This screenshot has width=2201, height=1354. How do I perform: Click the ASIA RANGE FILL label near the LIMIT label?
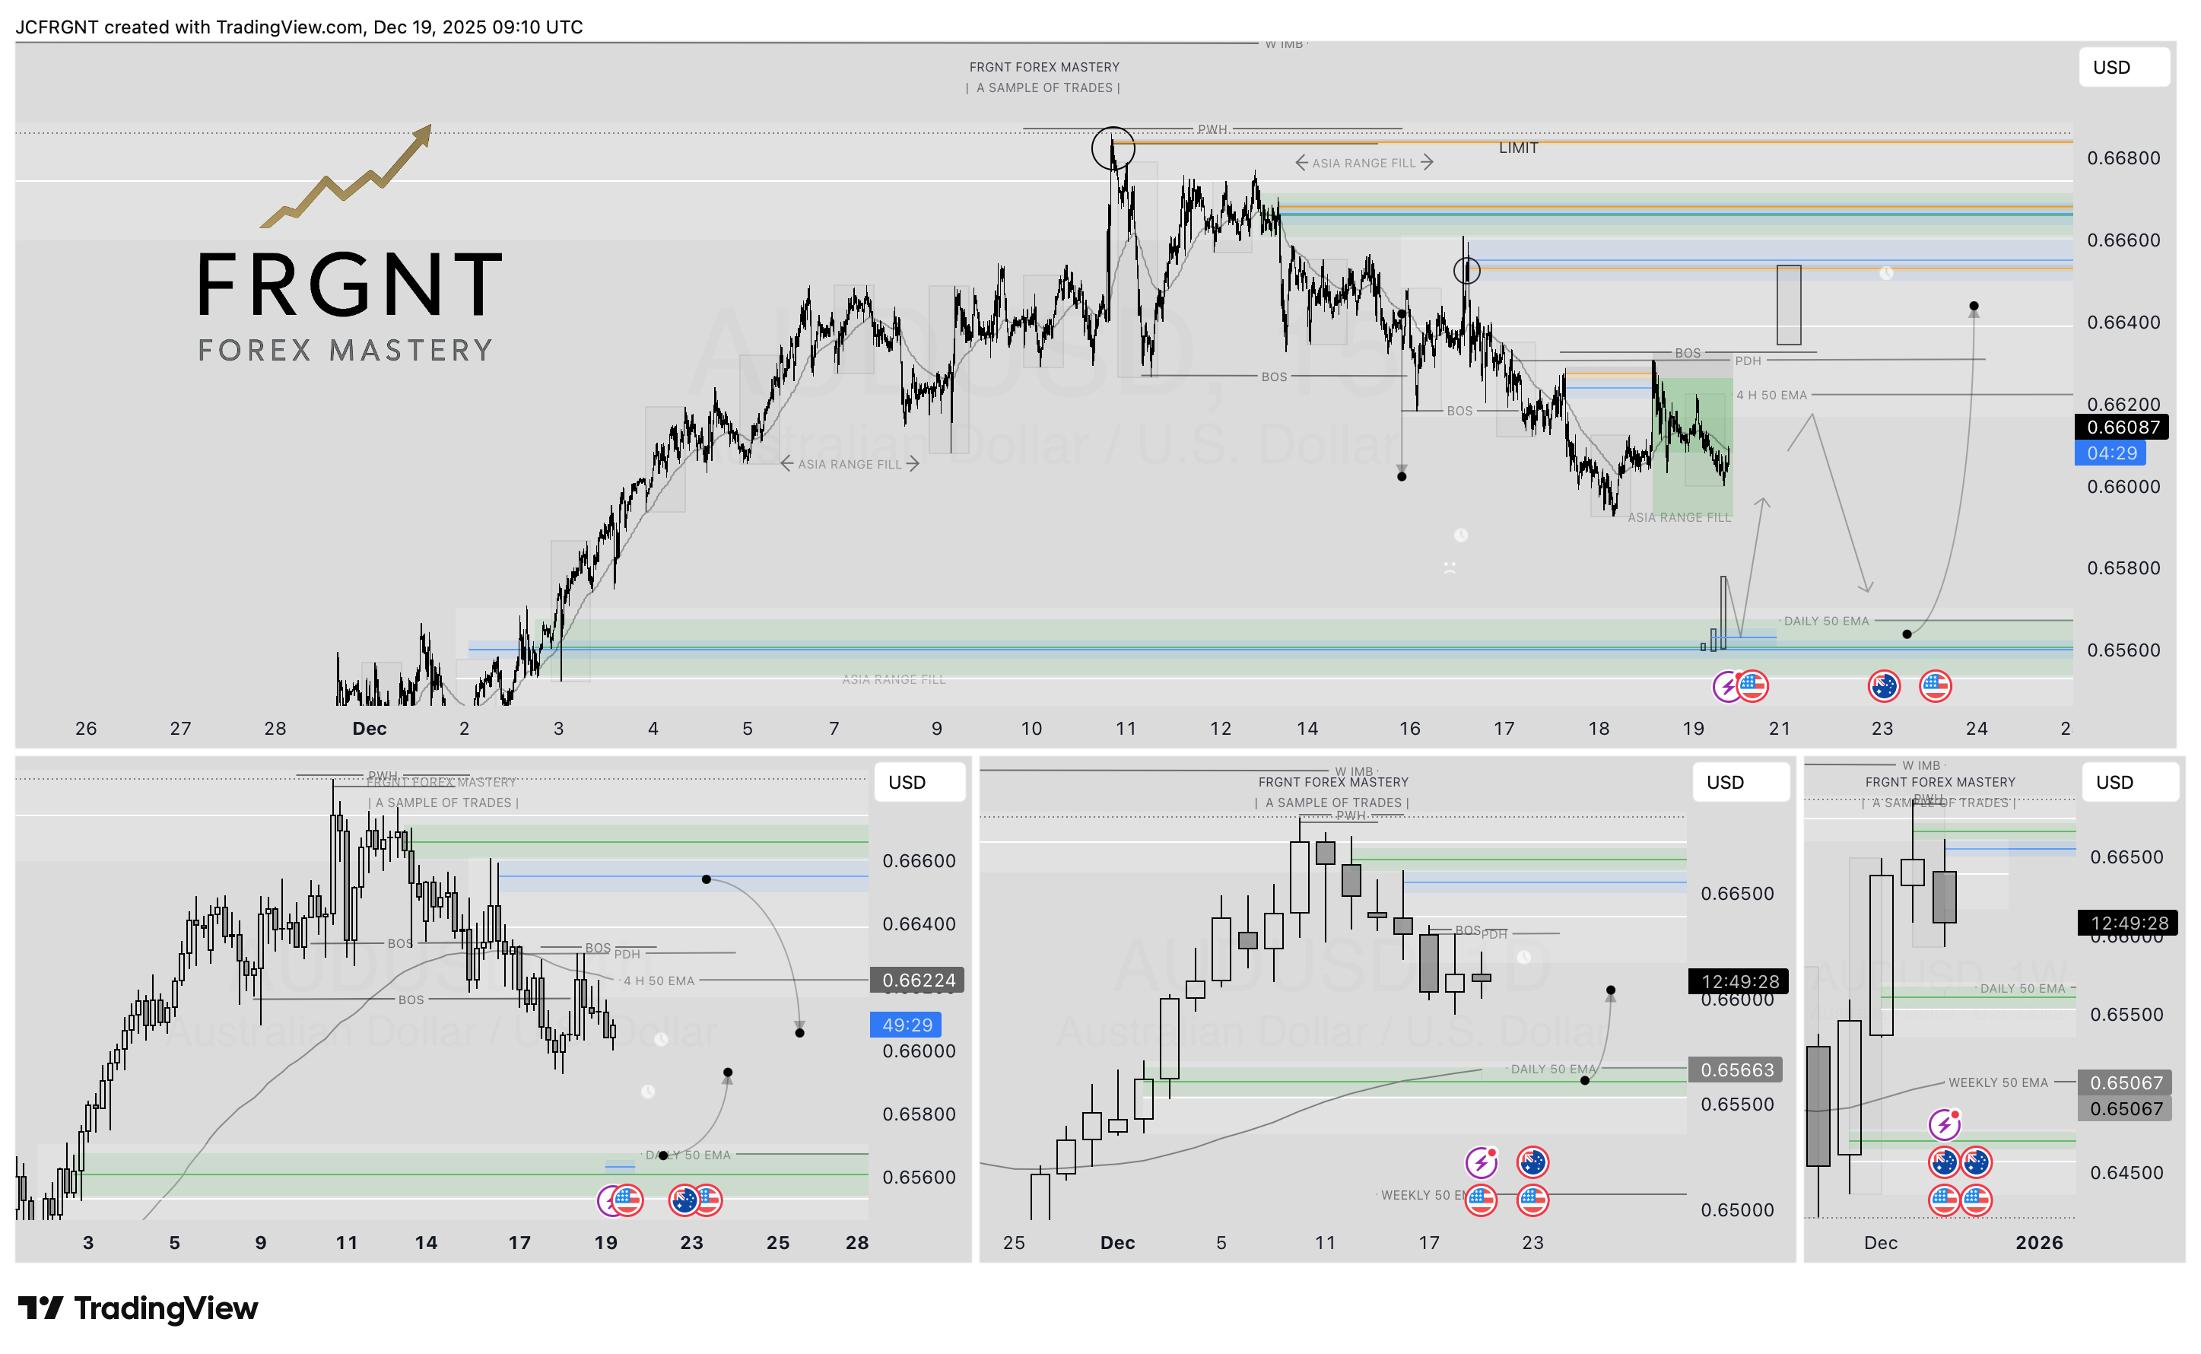[1363, 163]
